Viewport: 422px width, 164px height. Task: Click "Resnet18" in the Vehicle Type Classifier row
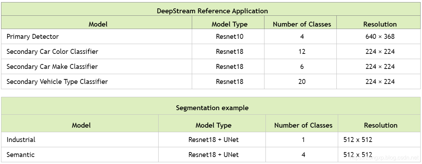(x=230, y=81)
